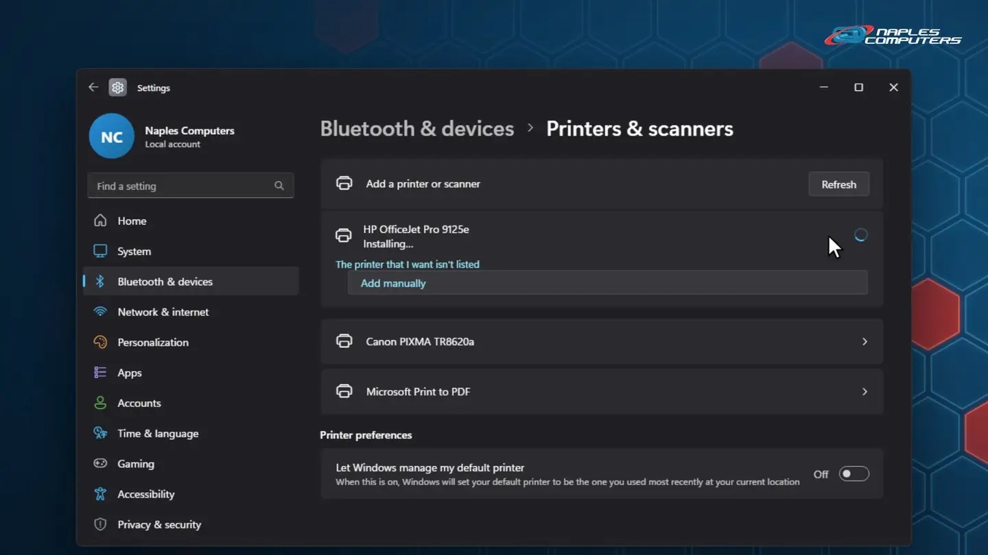
Task: Open System settings page
Action: point(191,251)
